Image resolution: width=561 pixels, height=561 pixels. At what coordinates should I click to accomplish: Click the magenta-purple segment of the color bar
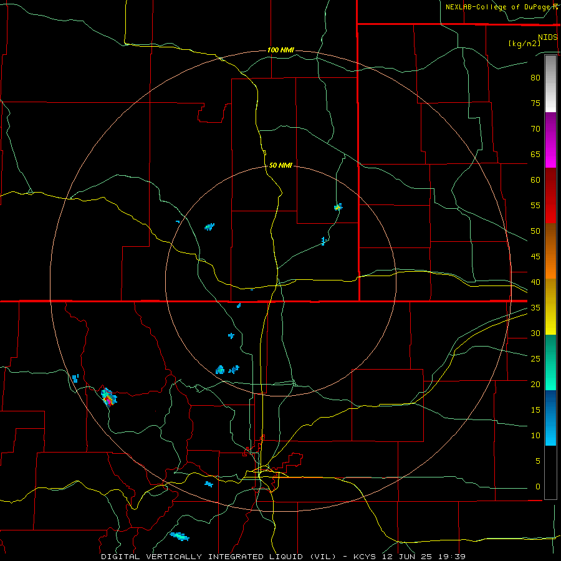[550, 140]
